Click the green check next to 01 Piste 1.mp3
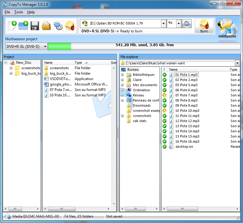This screenshot has width=243, height=223. (164, 75)
